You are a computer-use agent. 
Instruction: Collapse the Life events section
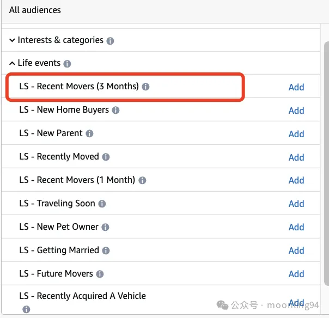coord(12,63)
